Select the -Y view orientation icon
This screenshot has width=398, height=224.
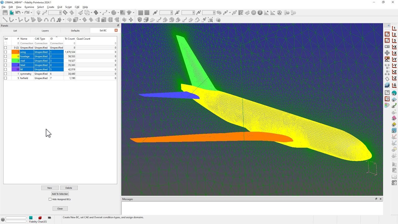tap(394, 65)
